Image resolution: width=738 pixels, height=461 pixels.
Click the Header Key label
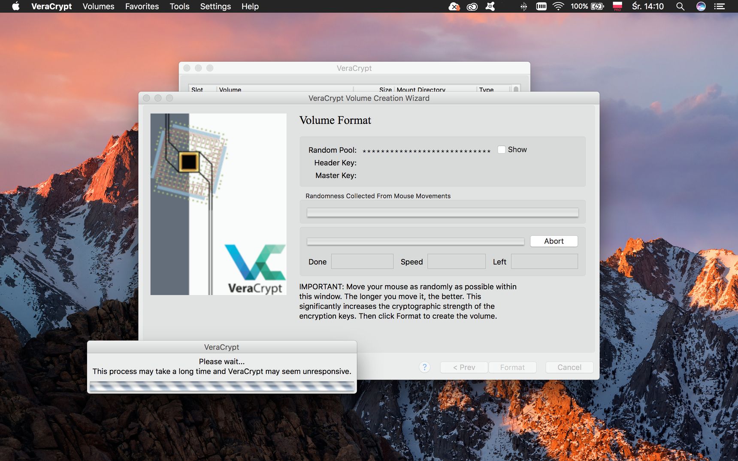click(335, 163)
